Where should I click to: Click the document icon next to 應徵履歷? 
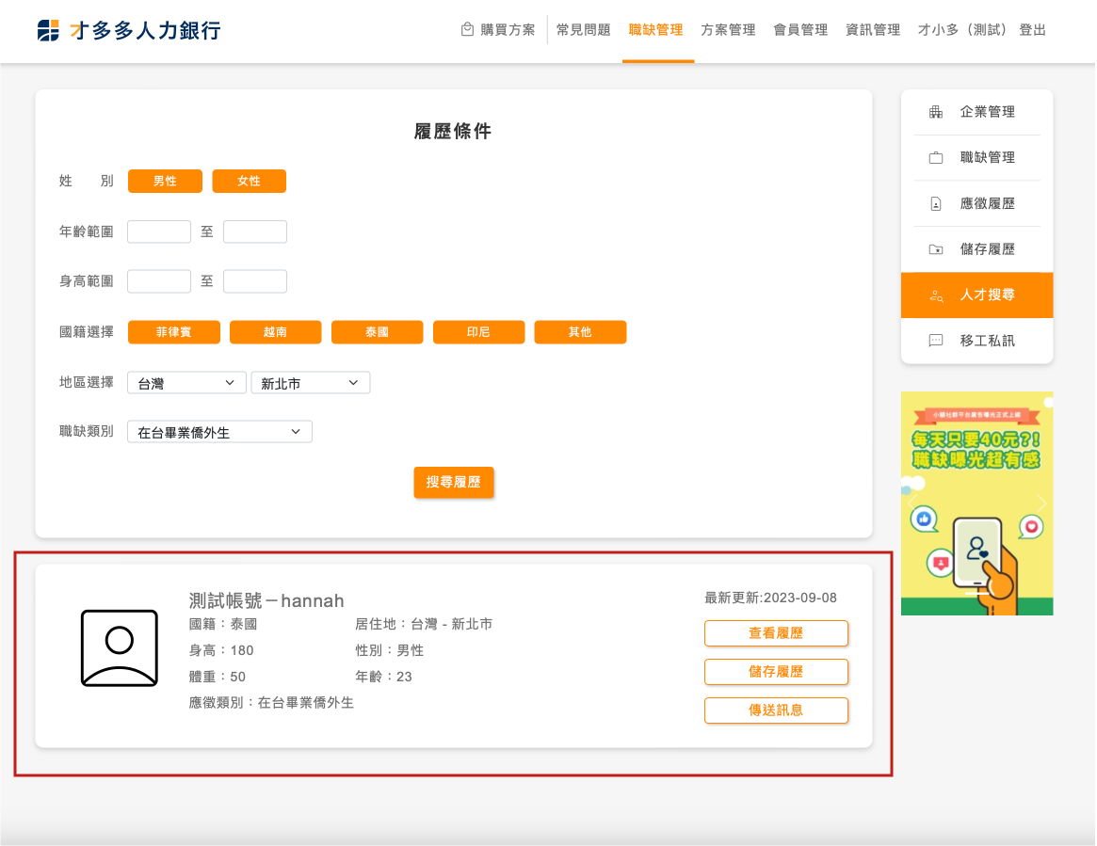(935, 204)
